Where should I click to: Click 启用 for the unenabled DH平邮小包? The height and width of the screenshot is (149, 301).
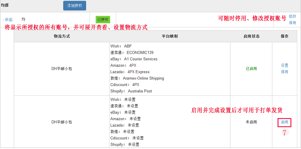point(284,122)
